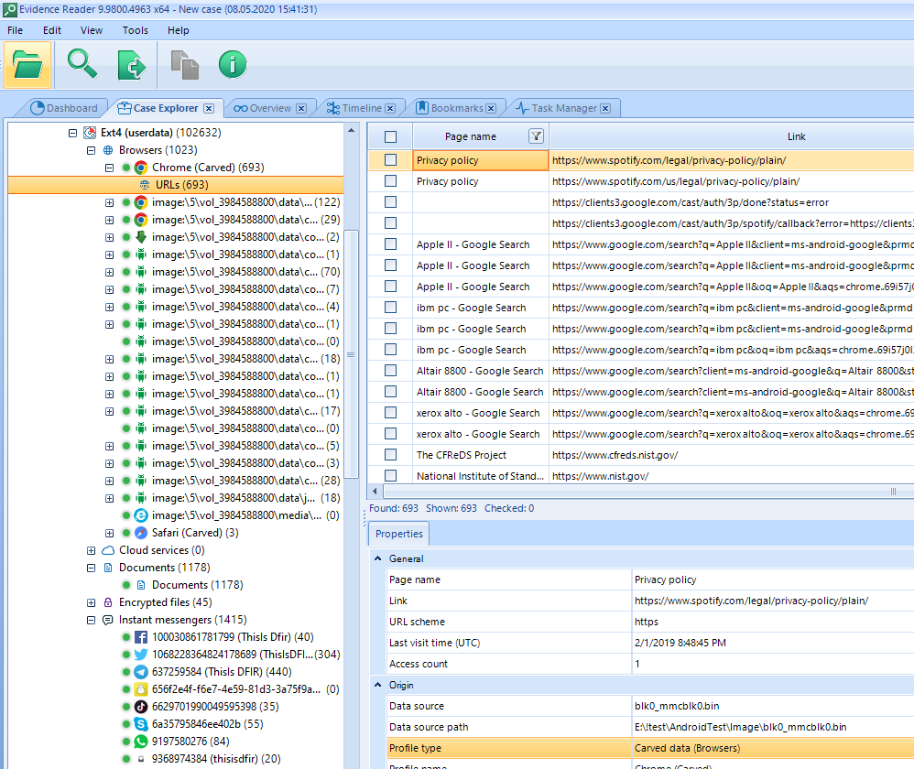Expand the Cloud services (0) node
This screenshot has height=769, width=914.
91,550
